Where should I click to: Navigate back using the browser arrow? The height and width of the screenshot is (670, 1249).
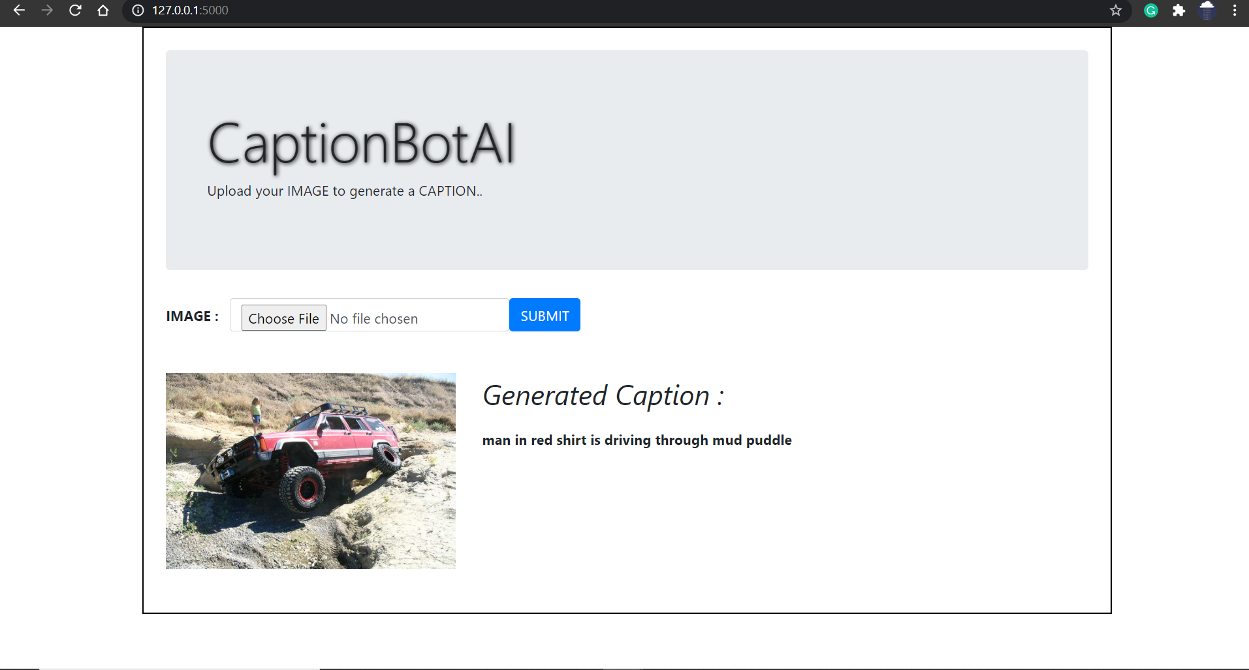coord(19,10)
